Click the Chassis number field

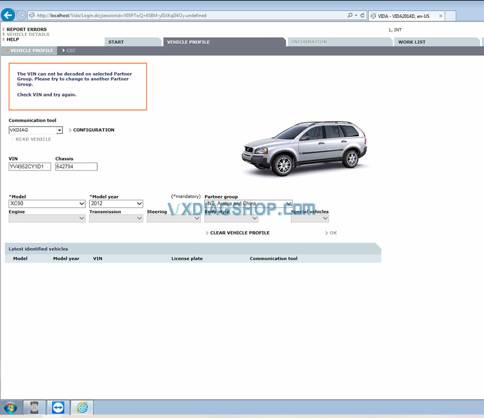point(76,167)
